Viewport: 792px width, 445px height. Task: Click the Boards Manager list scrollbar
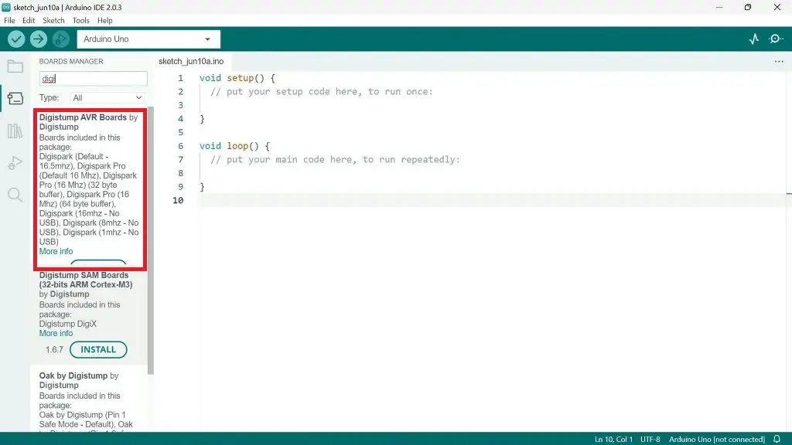point(151,241)
